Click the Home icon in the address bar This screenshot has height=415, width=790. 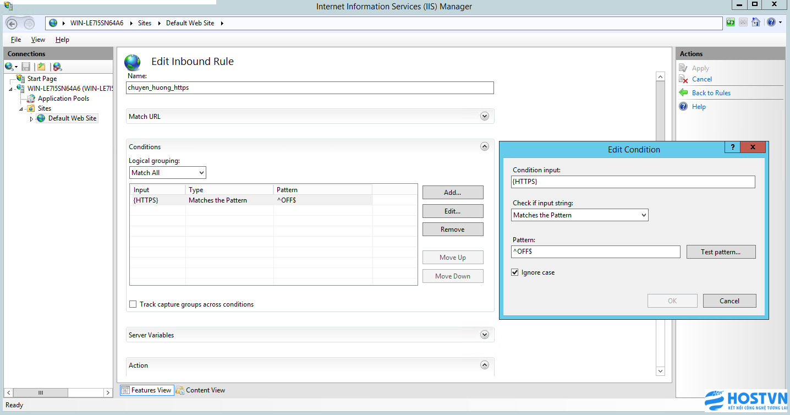click(x=756, y=23)
